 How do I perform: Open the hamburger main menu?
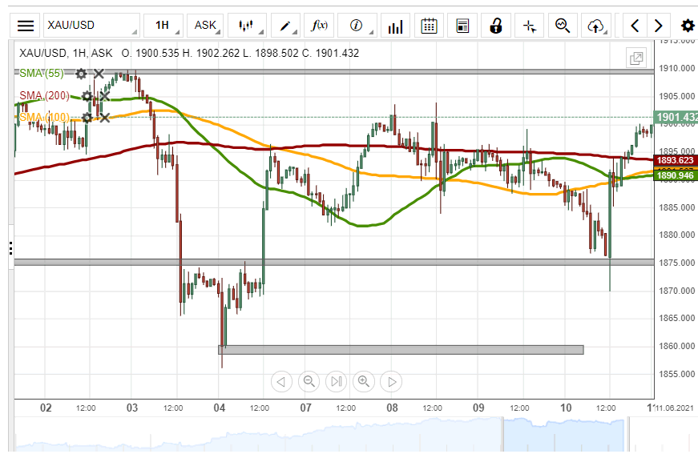26,26
